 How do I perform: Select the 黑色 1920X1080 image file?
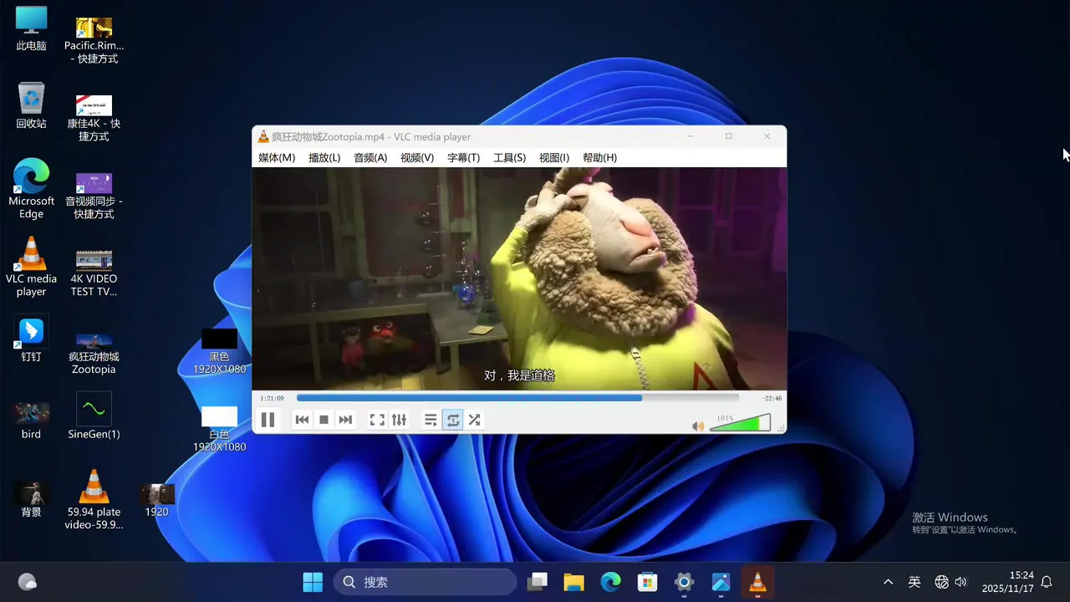coord(219,351)
